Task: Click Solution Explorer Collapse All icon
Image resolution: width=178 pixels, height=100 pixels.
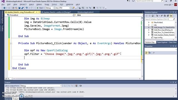Action: [168, 16]
